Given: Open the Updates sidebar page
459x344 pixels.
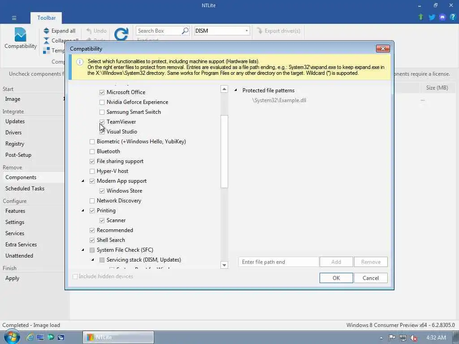Looking at the screenshot, I should (15, 121).
